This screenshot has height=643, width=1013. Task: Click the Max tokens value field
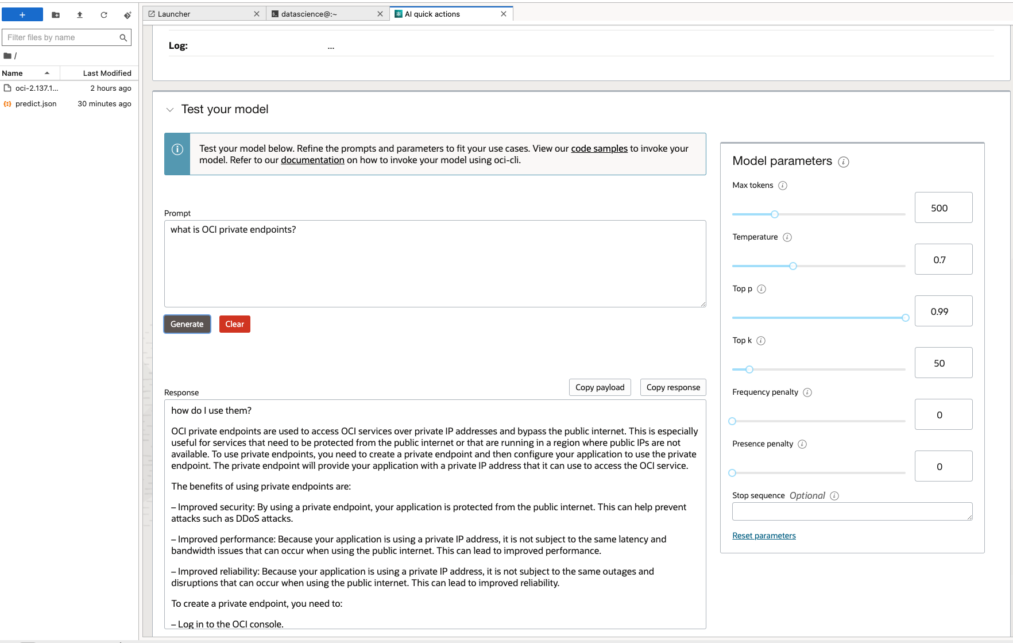point(944,207)
